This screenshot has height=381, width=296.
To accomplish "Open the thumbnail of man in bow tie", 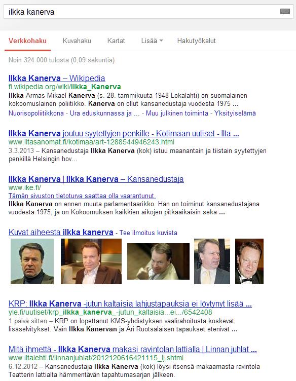I will click(249, 261).
